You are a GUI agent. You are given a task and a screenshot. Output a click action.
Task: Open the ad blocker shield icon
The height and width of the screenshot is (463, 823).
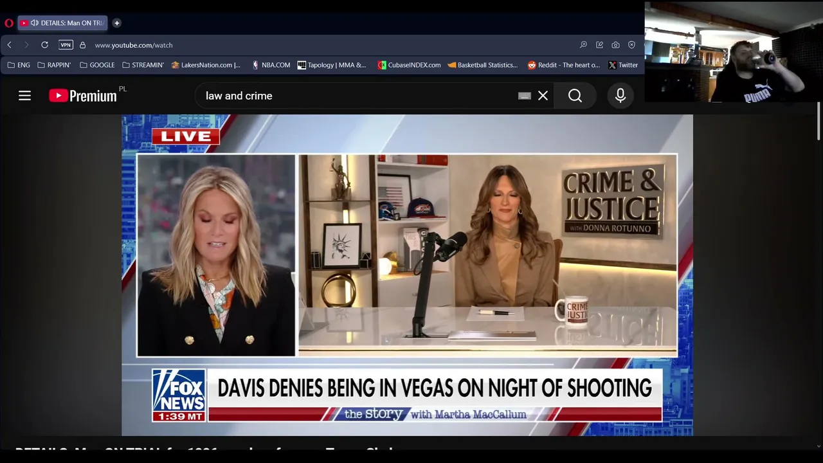tap(631, 45)
